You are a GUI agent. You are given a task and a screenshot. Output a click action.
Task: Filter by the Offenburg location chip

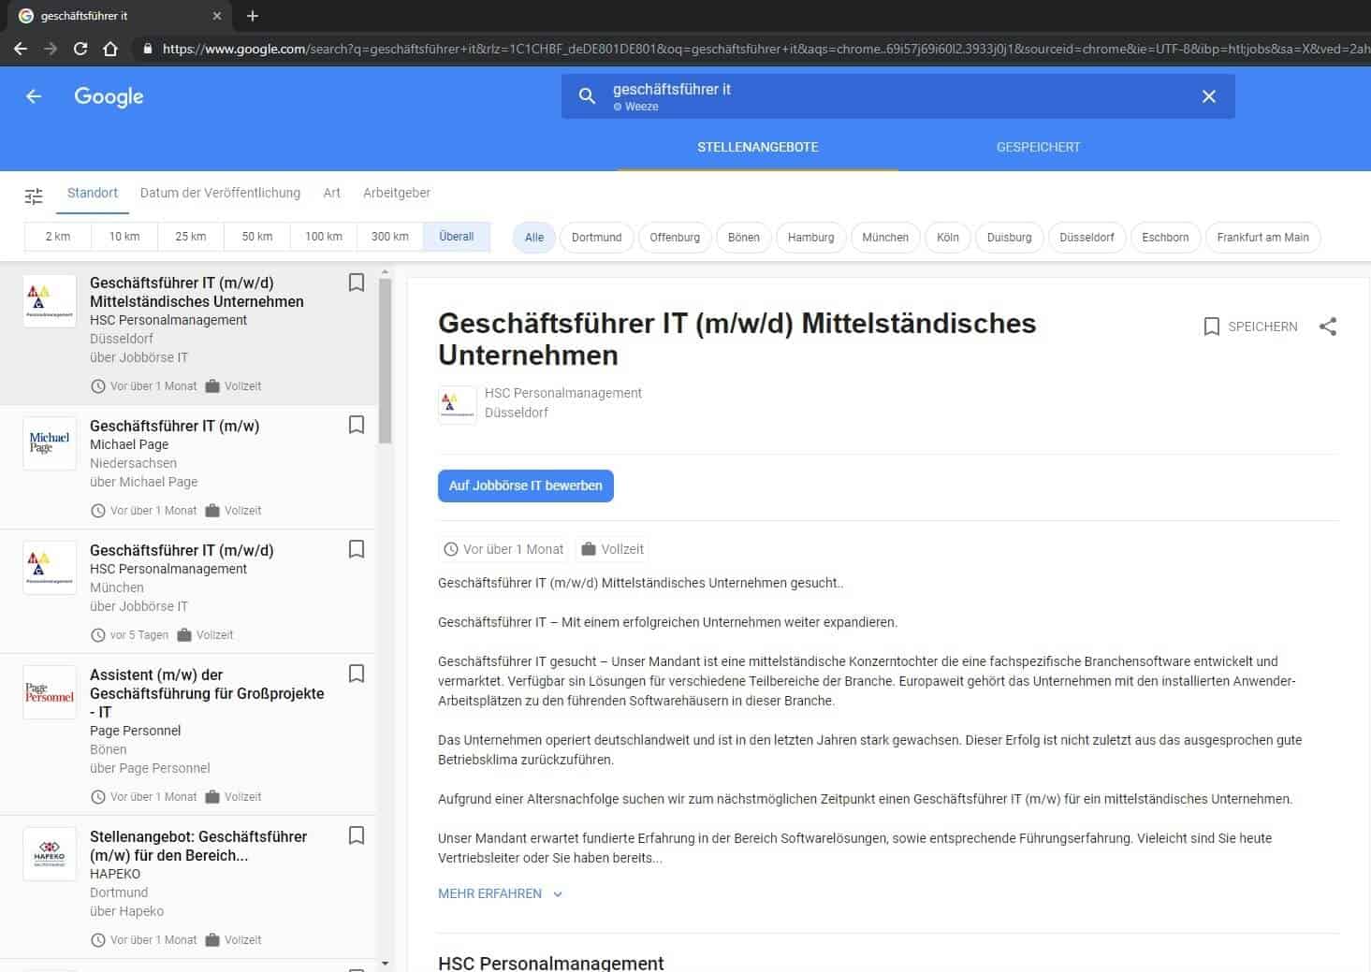point(675,238)
